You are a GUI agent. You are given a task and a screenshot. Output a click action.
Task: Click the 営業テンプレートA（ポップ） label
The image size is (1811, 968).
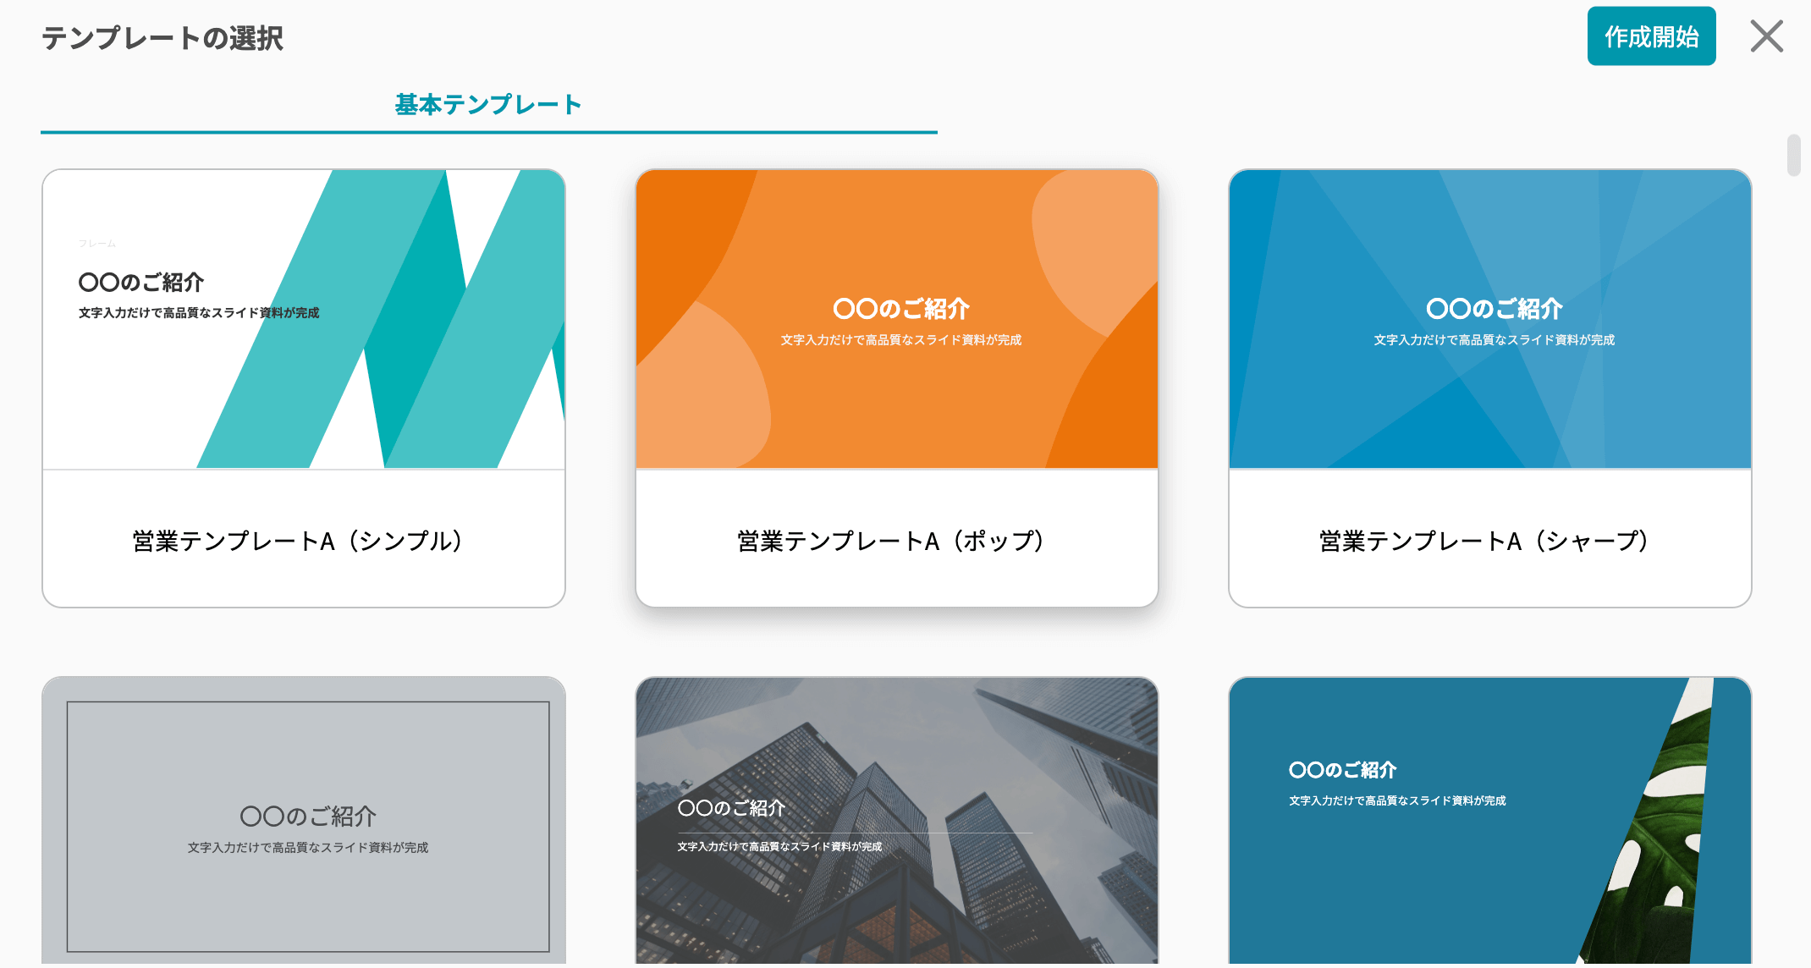pos(891,541)
